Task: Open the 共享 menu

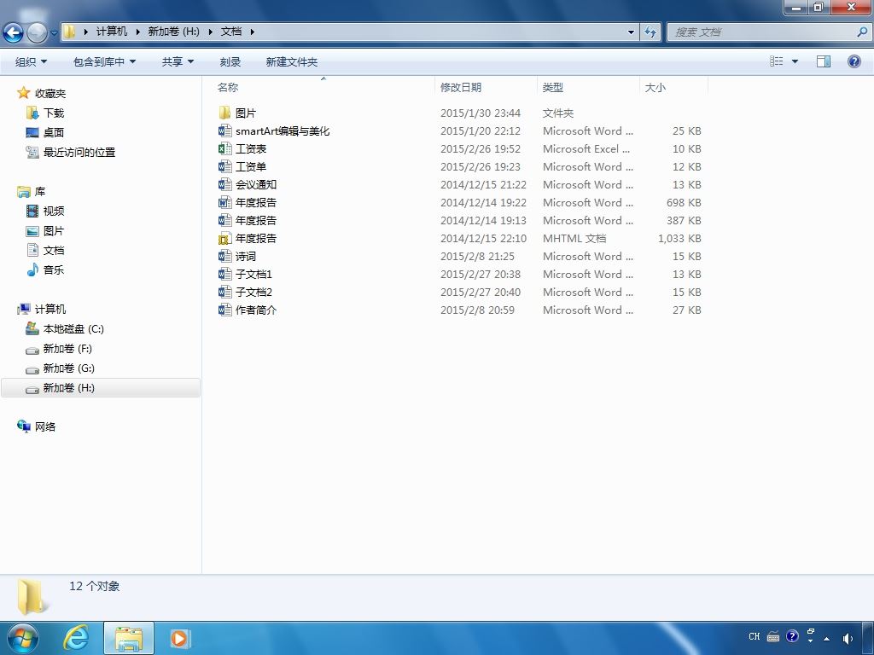Action: (x=178, y=61)
